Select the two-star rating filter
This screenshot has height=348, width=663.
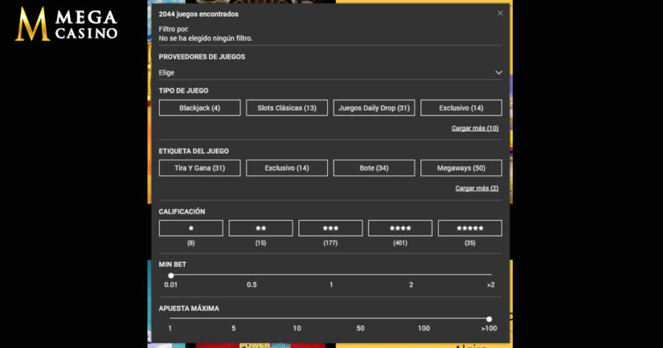[x=260, y=228]
